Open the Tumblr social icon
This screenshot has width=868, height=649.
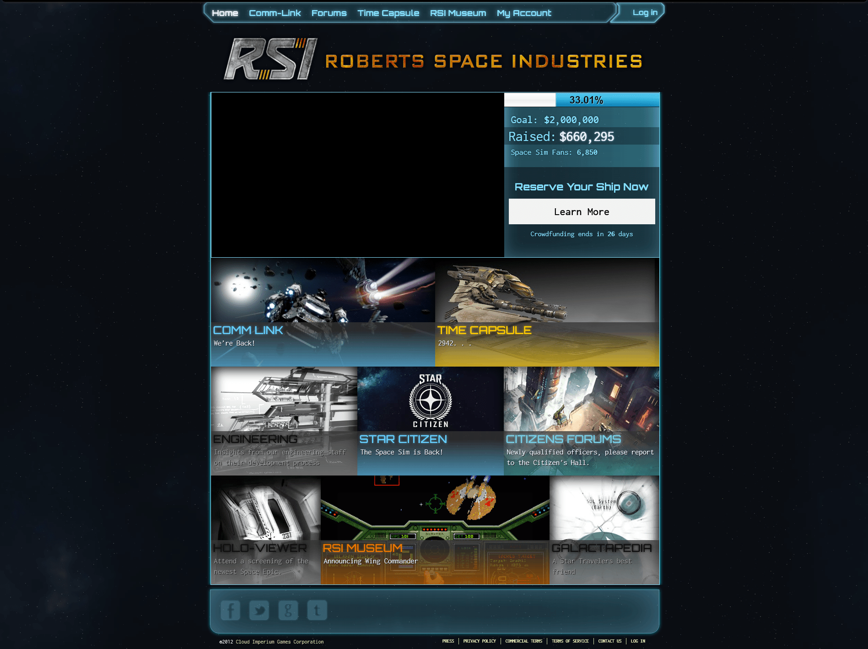(x=317, y=610)
